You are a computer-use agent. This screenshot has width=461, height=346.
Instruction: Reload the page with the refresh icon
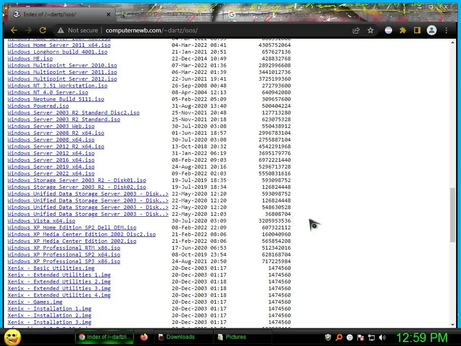[x=43, y=30]
